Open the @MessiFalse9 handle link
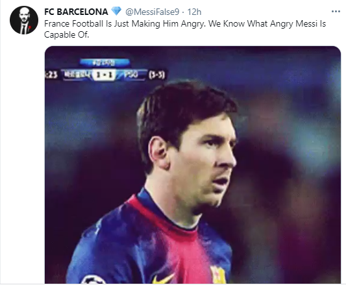The height and width of the screenshot is (285, 346). (153, 12)
